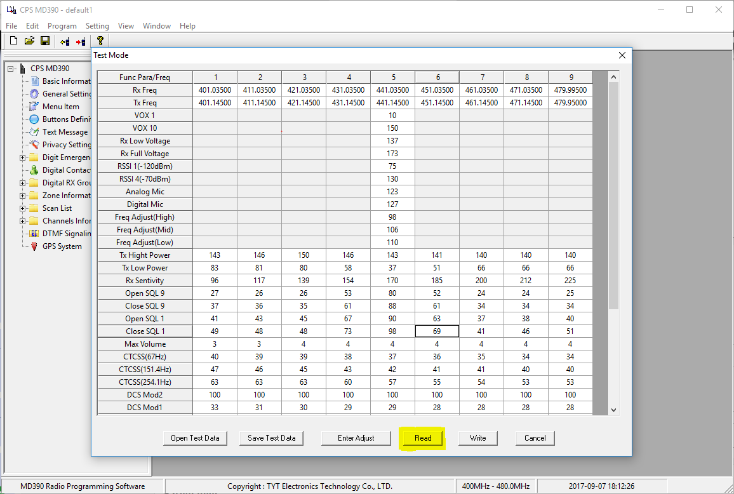This screenshot has height=494, width=734.
Task: Click the column 6 header
Action: pos(437,77)
